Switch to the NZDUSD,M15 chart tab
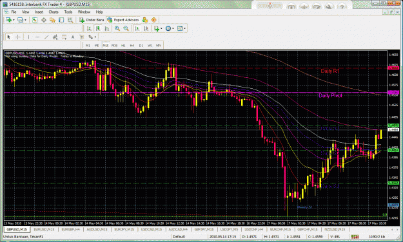Viewport: 403px width, 242px height. click(x=335, y=229)
